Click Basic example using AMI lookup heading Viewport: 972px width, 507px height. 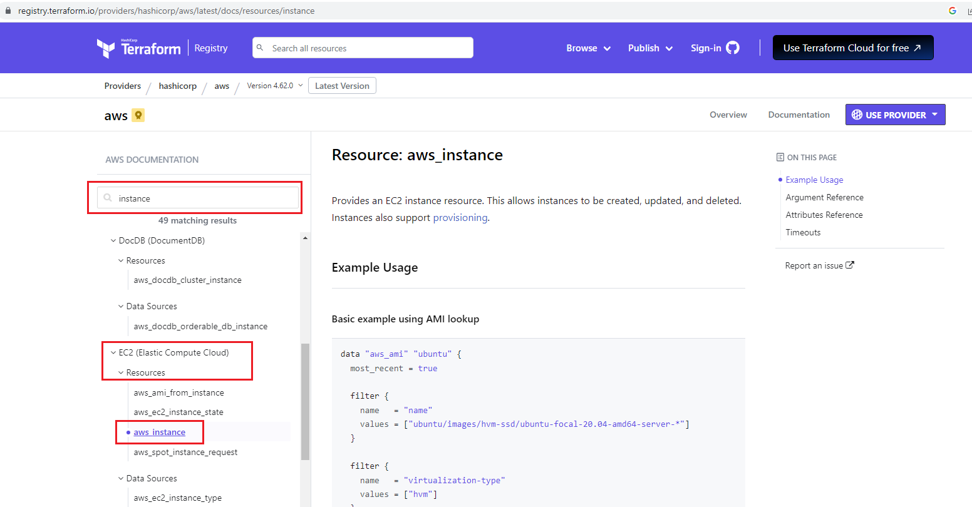405,319
